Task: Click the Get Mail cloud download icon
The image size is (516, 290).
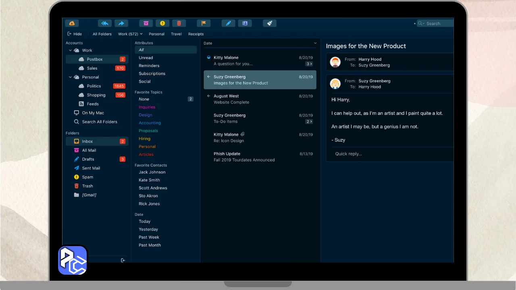Action: [72, 23]
